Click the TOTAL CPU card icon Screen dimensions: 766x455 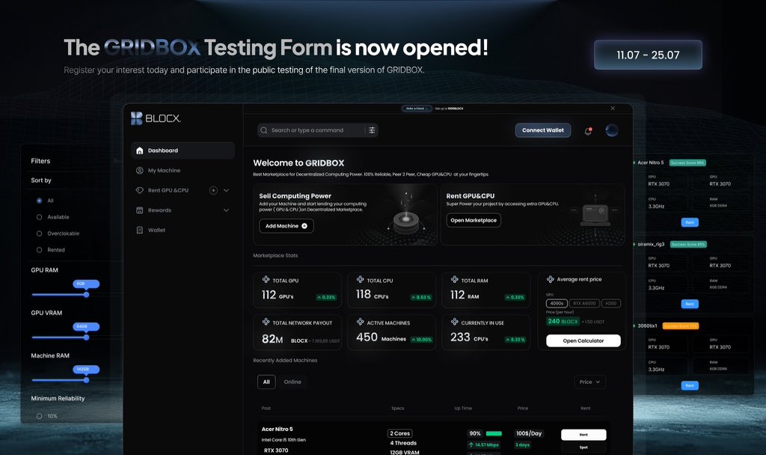[360, 280]
